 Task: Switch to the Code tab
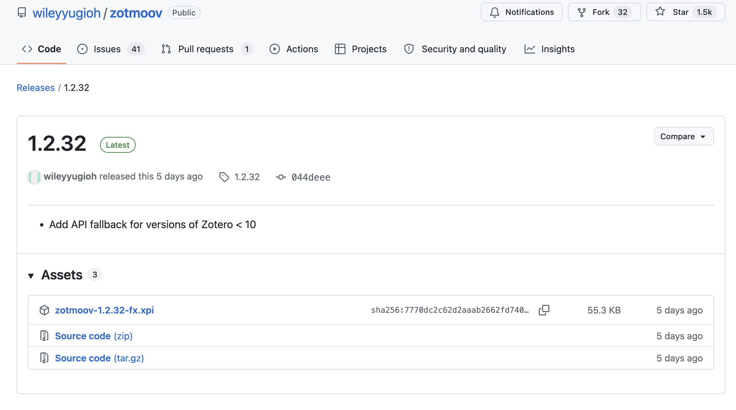42,49
